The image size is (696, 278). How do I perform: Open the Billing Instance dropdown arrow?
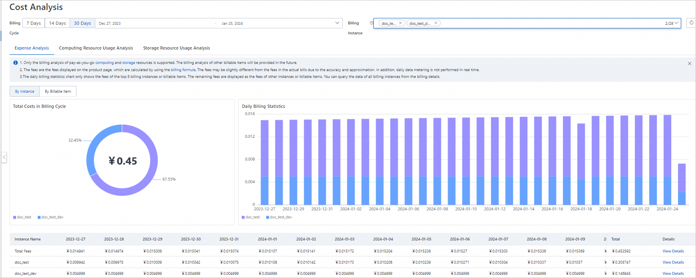676,23
